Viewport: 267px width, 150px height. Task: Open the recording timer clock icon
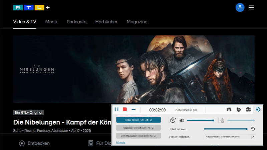click(x=238, y=110)
